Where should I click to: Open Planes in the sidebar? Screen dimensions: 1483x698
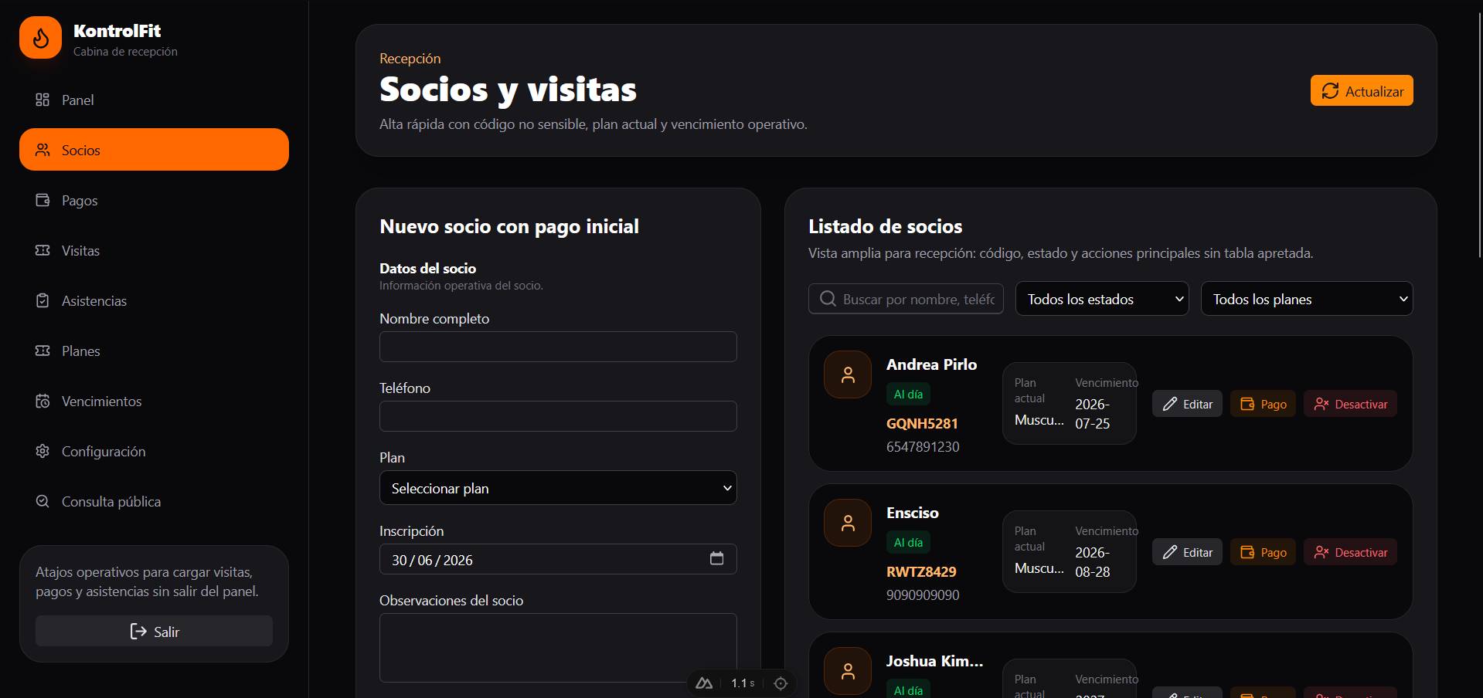154,351
